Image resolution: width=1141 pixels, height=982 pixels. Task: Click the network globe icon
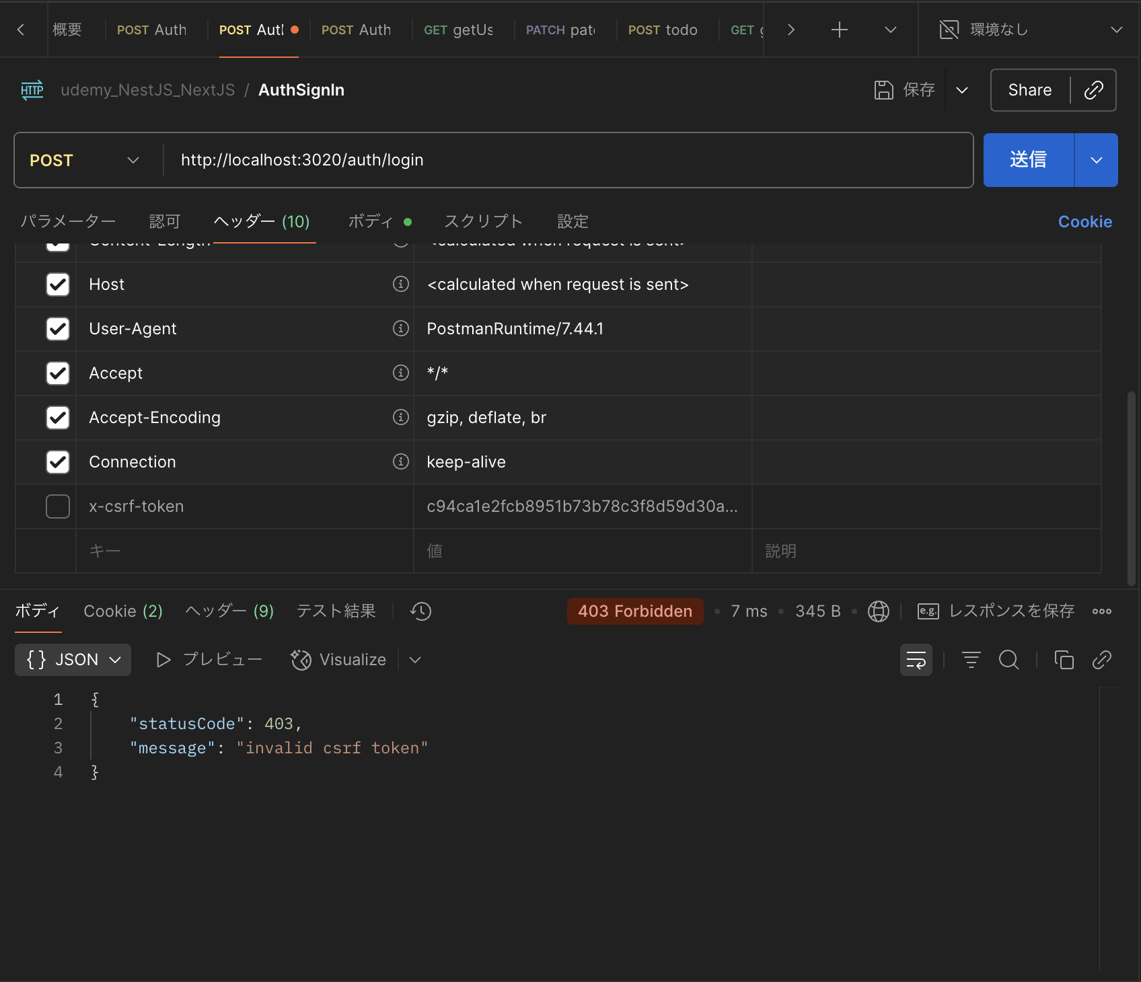click(x=879, y=611)
